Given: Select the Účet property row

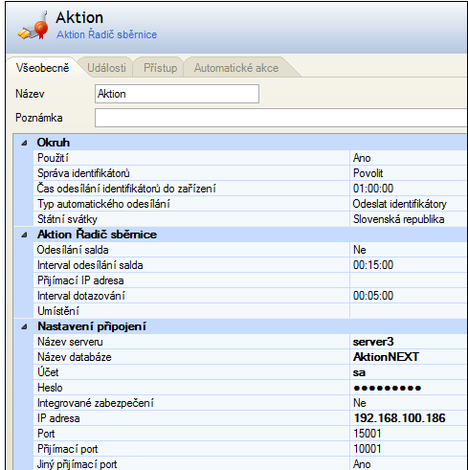Looking at the screenshot, I should [x=250, y=372].
